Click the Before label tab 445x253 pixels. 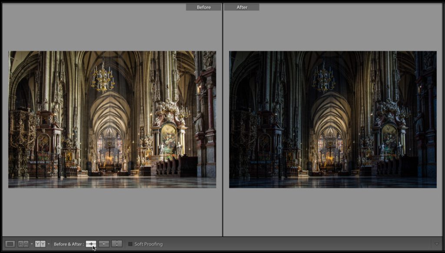click(x=203, y=7)
